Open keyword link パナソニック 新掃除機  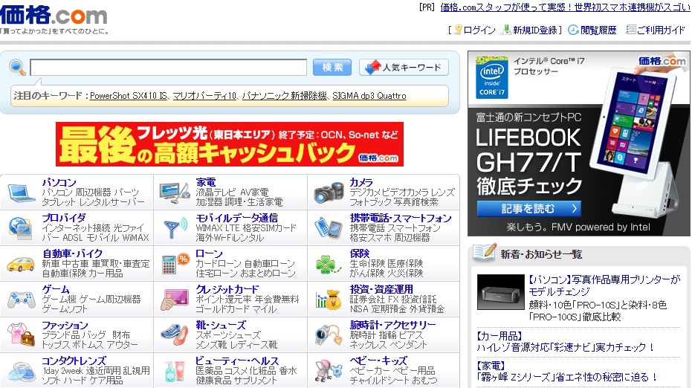point(285,96)
